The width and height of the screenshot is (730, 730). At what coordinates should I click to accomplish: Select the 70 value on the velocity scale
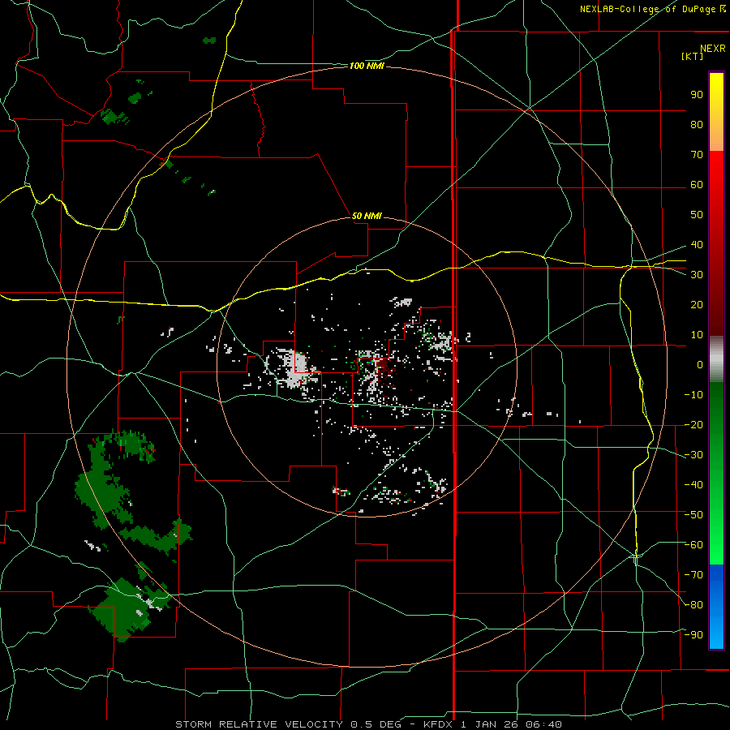point(697,155)
